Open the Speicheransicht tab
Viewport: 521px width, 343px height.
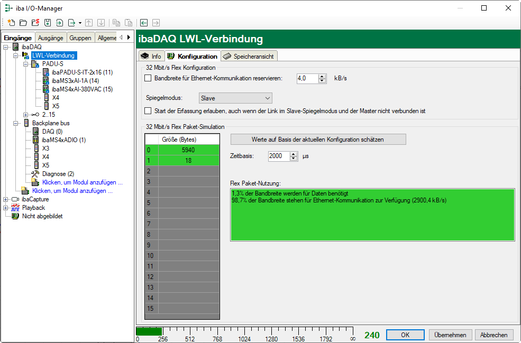click(249, 56)
